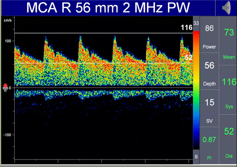Click the PI 0.87 readout
The width and height of the screenshot is (237, 167).
209,146
